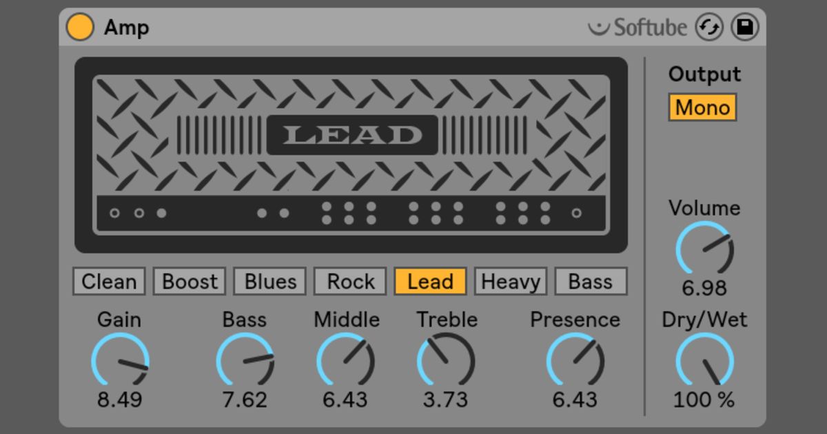Set the Dry/Wet knob
Viewport: 827px width, 434px height.
pyautogui.click(x=704, y=359)
